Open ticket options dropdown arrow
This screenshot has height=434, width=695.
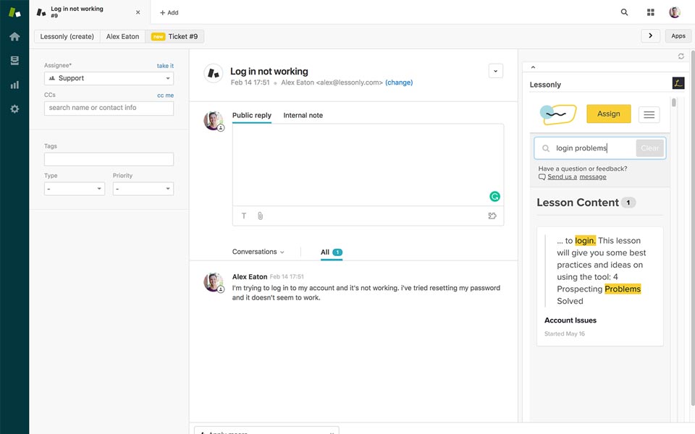(495, 71)
